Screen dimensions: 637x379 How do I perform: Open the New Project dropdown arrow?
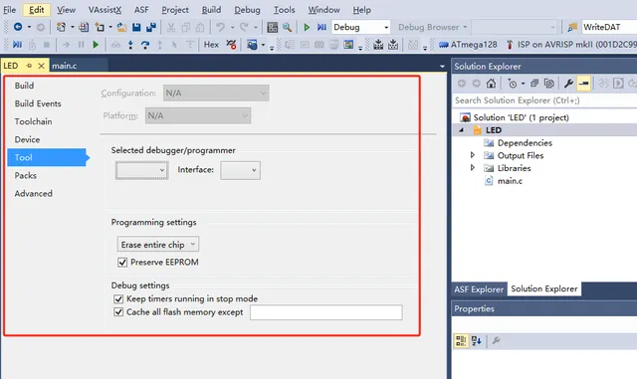point(73,27)
